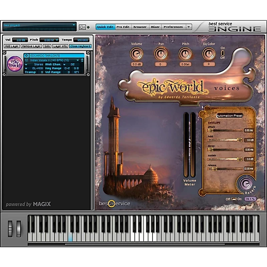267x267 pixels.
Task: Click the layer power icon beside EDUARDO TARILONTE
Action: click(26, 56)
